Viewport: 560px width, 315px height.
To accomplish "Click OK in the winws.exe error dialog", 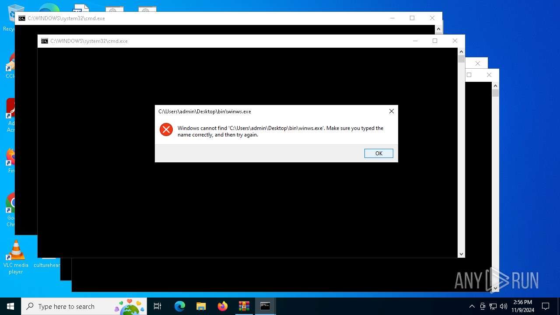I will pyautogui.click(x=378, y=153).
